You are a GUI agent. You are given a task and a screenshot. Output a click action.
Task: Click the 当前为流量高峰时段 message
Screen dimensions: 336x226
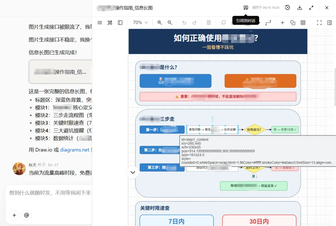pos(60,173)
